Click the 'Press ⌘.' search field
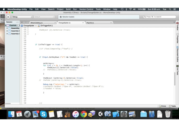Screen dimensions: 179x127 [x=160, y=17]
